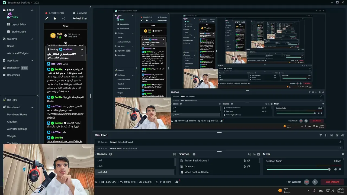
Task: Expand the pinned message chevron
Action: (82, 55)
